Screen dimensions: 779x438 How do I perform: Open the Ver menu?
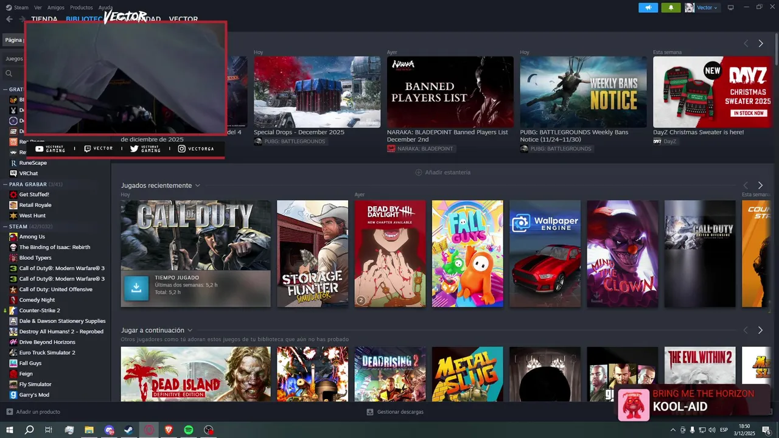coord(38,7)
